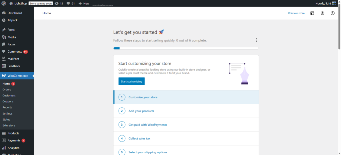Image resolution: width=341 pixels, height=155 pixels.
Task: Open the Howdy, light account menu
Action: [326, 3]
